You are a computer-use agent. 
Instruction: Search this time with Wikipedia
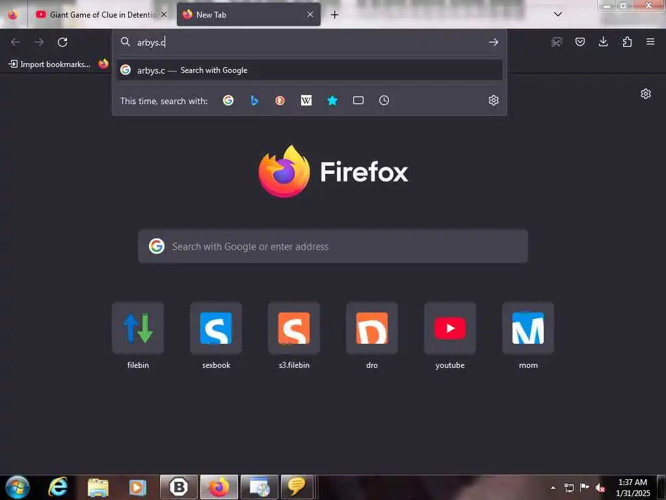click(306, 100)
